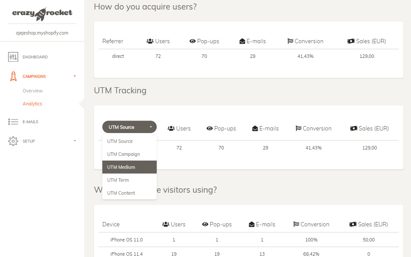Click the Campaigns rocket icon

point(13,76)
